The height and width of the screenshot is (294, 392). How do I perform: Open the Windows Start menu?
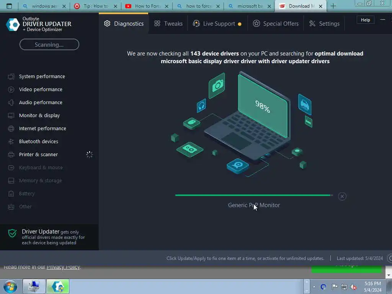[10, 286]
